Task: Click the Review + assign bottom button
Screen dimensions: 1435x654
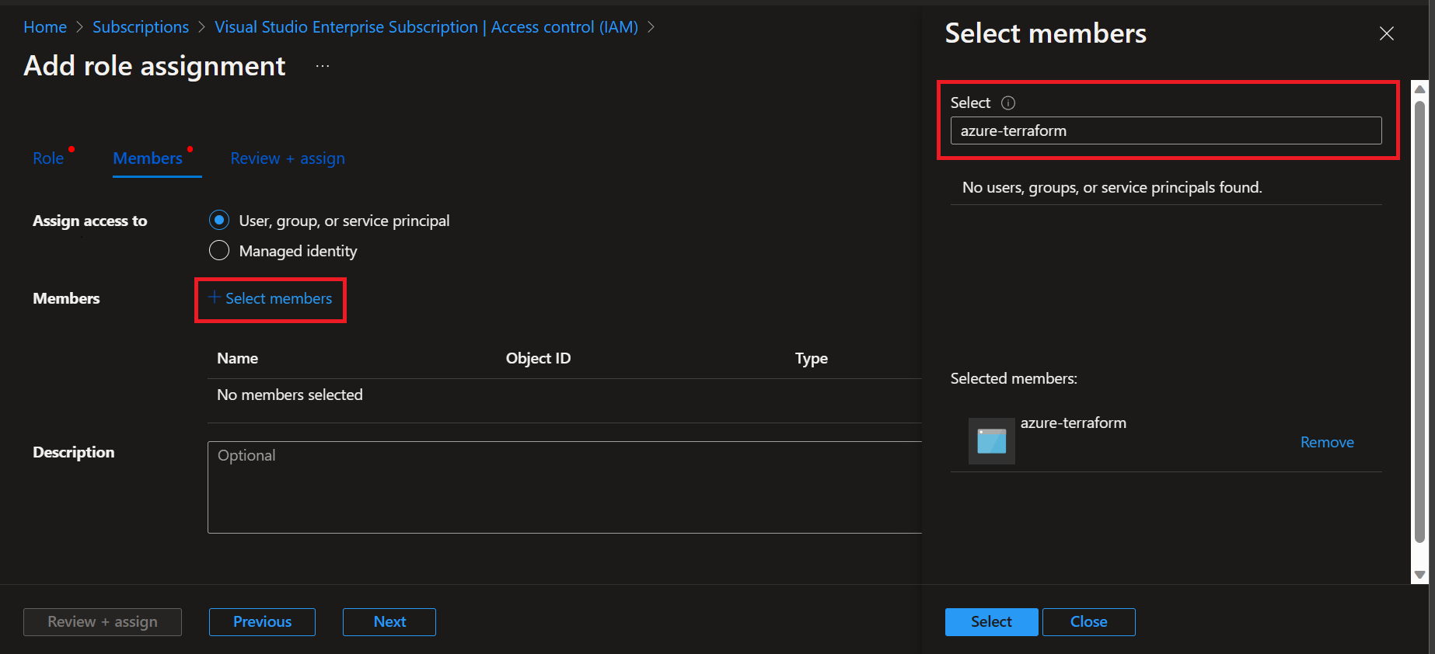Action: coord(103,621)
